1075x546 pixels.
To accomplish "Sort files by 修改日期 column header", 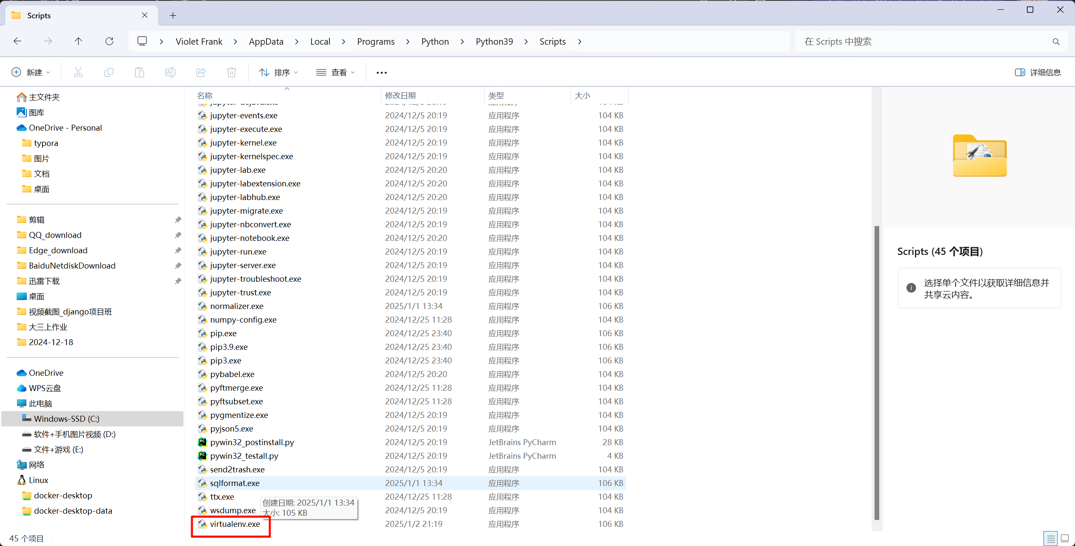I will pos(400,95).
